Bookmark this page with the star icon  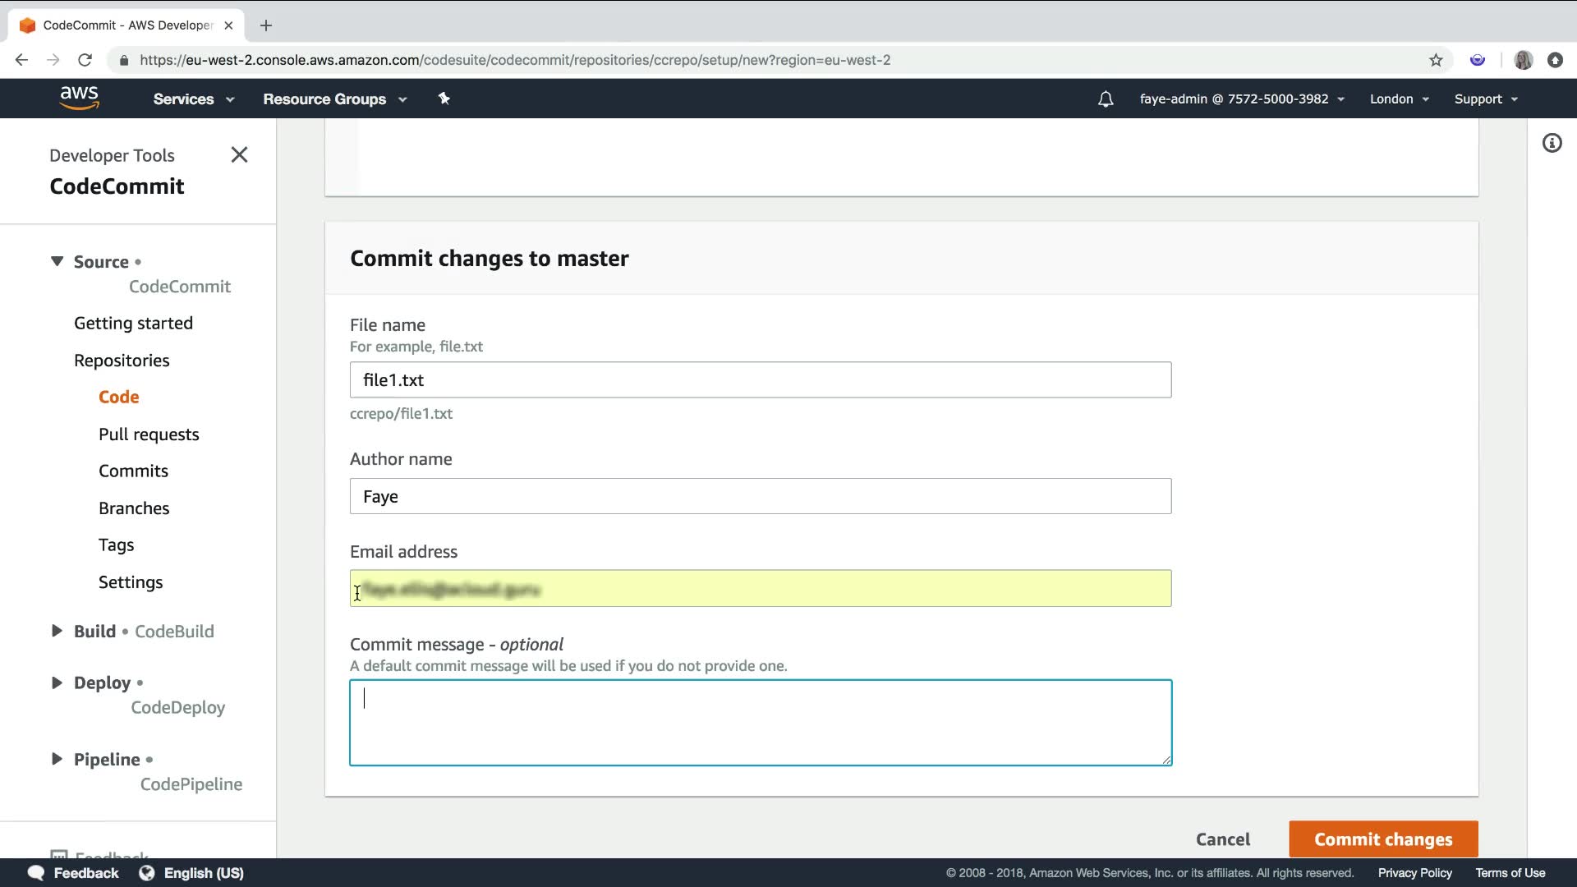click(1436, 60)
